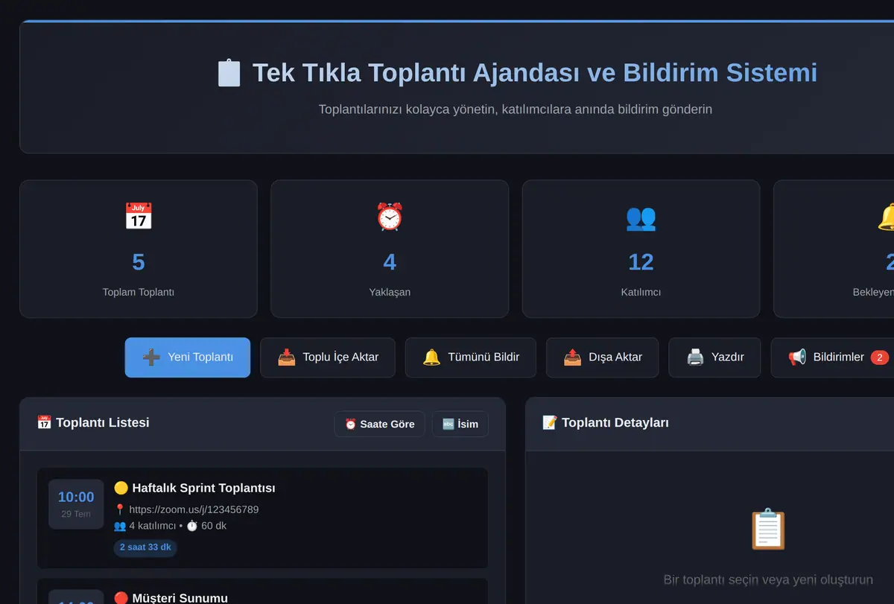This screenshot has height=604, width=894.
Task: Click the 10:00 time box
Action: [x=76, y=504]
